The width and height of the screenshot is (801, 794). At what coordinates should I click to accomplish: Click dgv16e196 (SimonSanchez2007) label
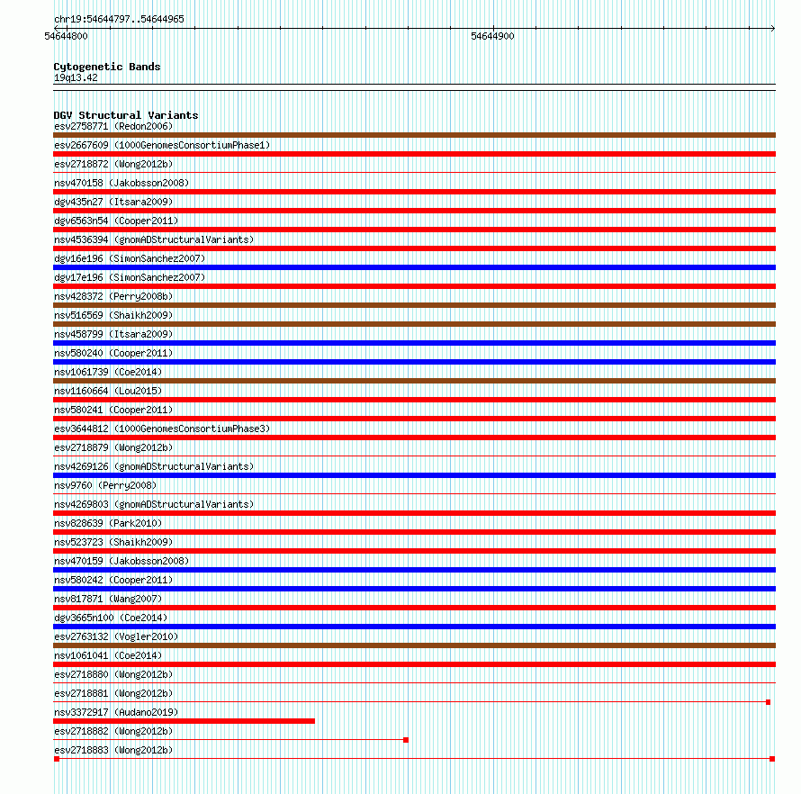click(x=130, y=258)
